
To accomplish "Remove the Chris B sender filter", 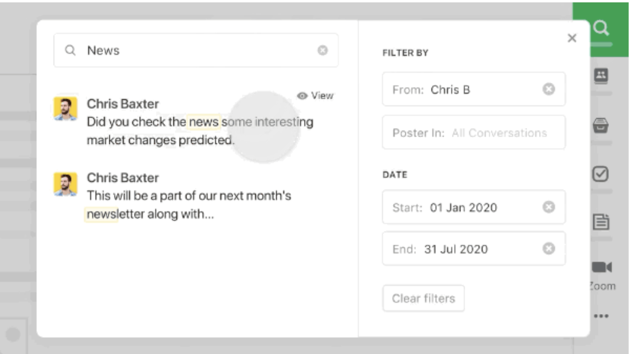I will [548, 89].
